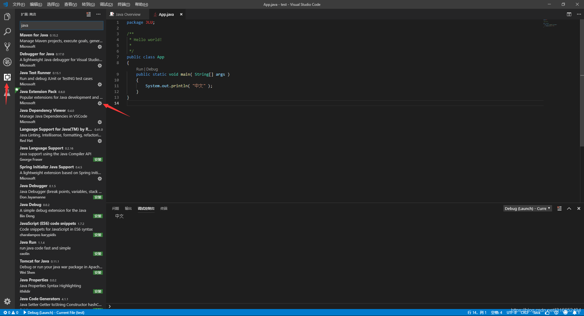Screen dimensions: 584x316
Task: Show warnings count in status bar
Action: tap(15, 312)
